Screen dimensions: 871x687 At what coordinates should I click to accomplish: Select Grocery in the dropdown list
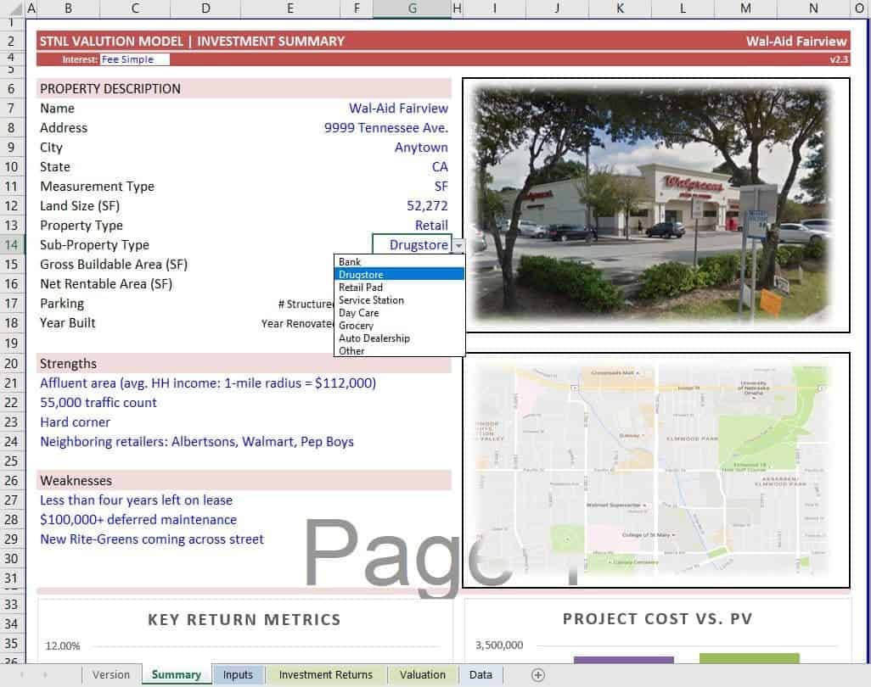(x=399, y=326)
